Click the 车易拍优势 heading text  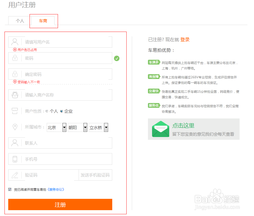click(x=161, y=50)
